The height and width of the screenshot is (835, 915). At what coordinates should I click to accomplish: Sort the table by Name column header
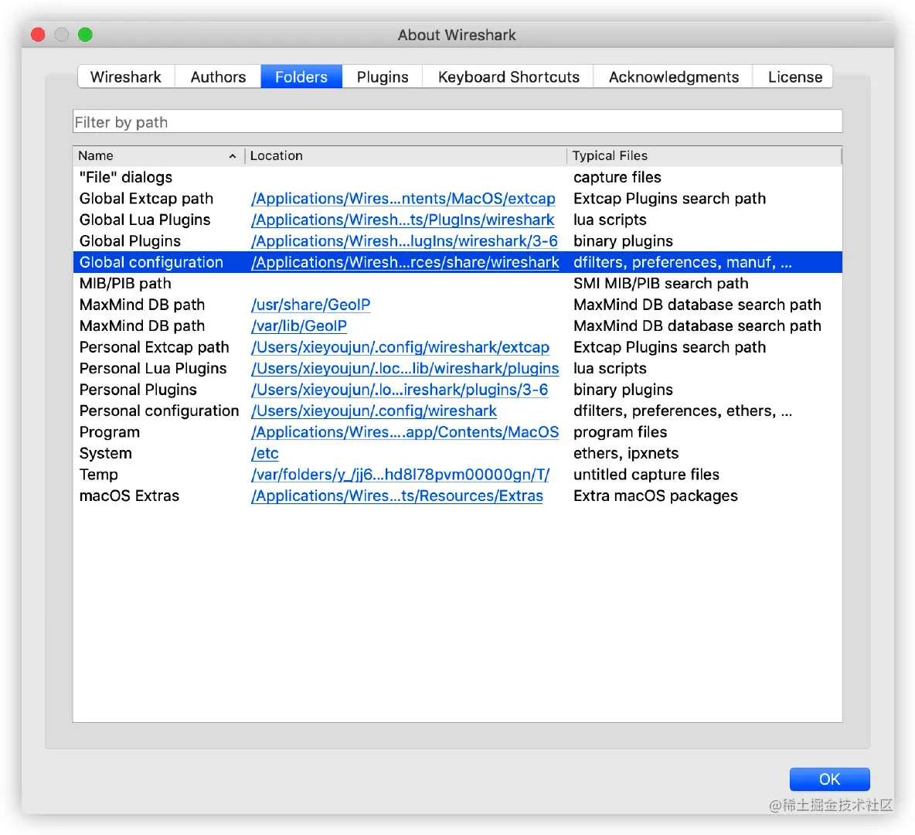coord(158,156)
